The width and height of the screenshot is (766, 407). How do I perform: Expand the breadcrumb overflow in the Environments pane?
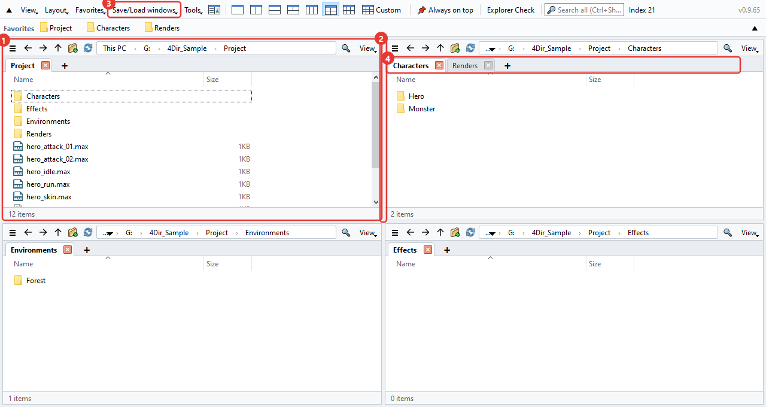pyautogui.click(x=108, y=233)
